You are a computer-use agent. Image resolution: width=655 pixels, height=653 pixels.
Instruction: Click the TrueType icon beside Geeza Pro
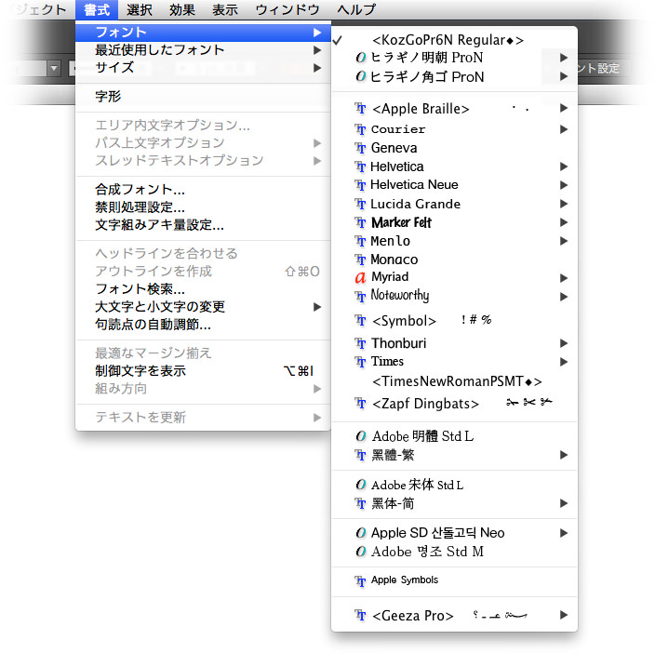pos(360,616)
